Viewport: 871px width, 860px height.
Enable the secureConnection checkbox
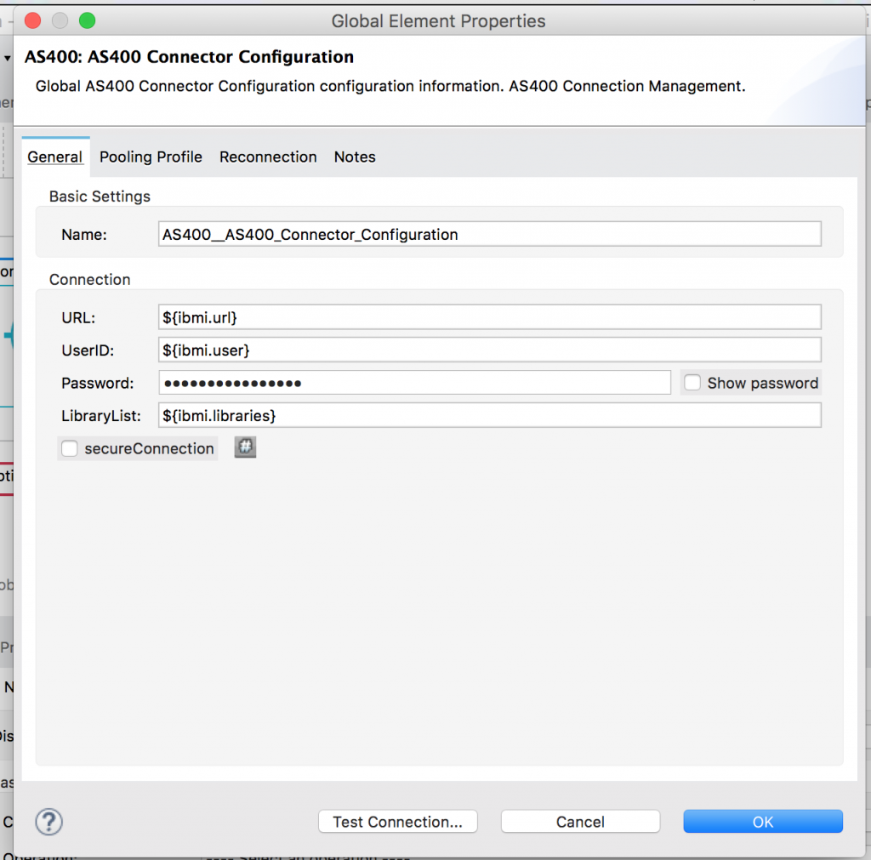70,448
